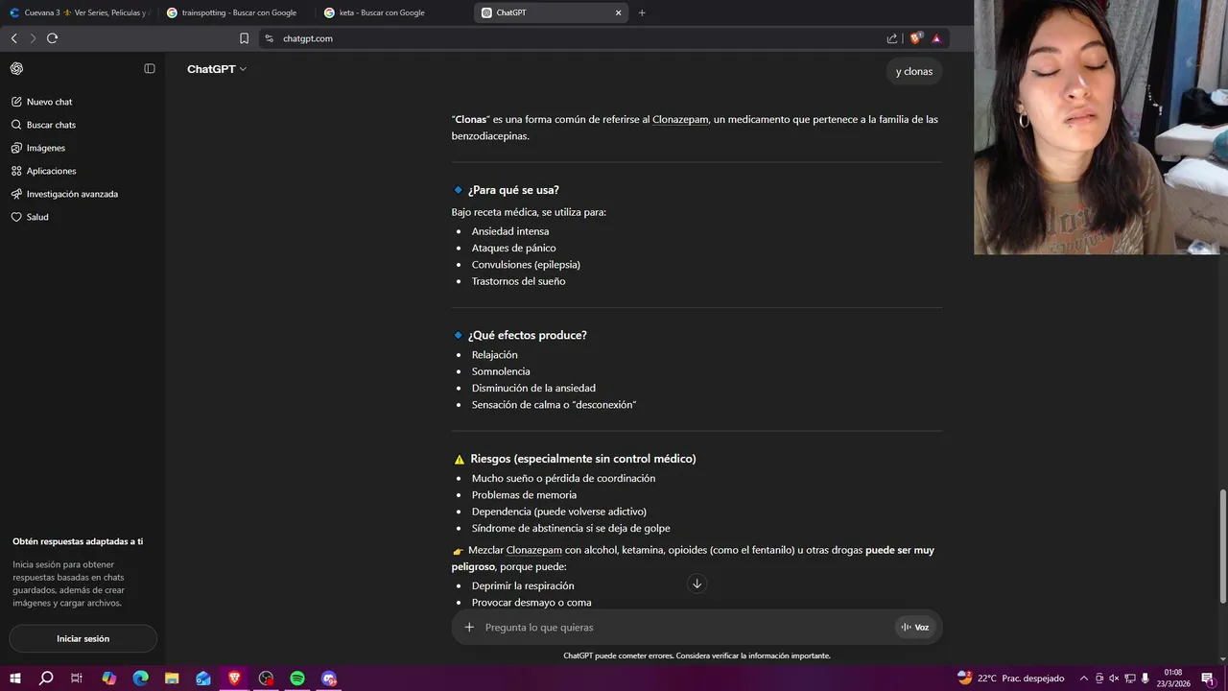Click 'Síndrome de abstinencia si se deja de golpe'
Image resolution: width=1228 pixels, height=691 pixels.
571,528
